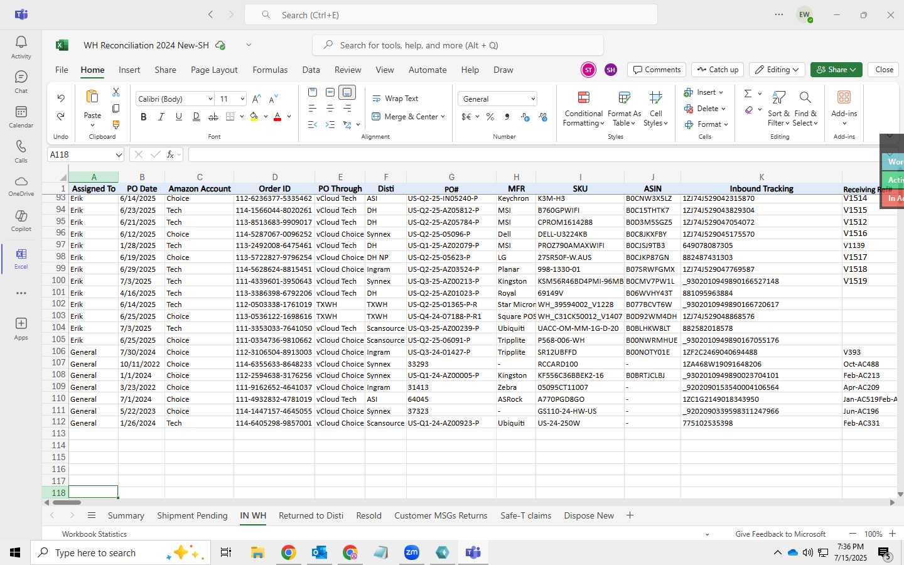Apply Comma Style number format
Viewport: 904px width, 565px height.
(x=507, y=117)
